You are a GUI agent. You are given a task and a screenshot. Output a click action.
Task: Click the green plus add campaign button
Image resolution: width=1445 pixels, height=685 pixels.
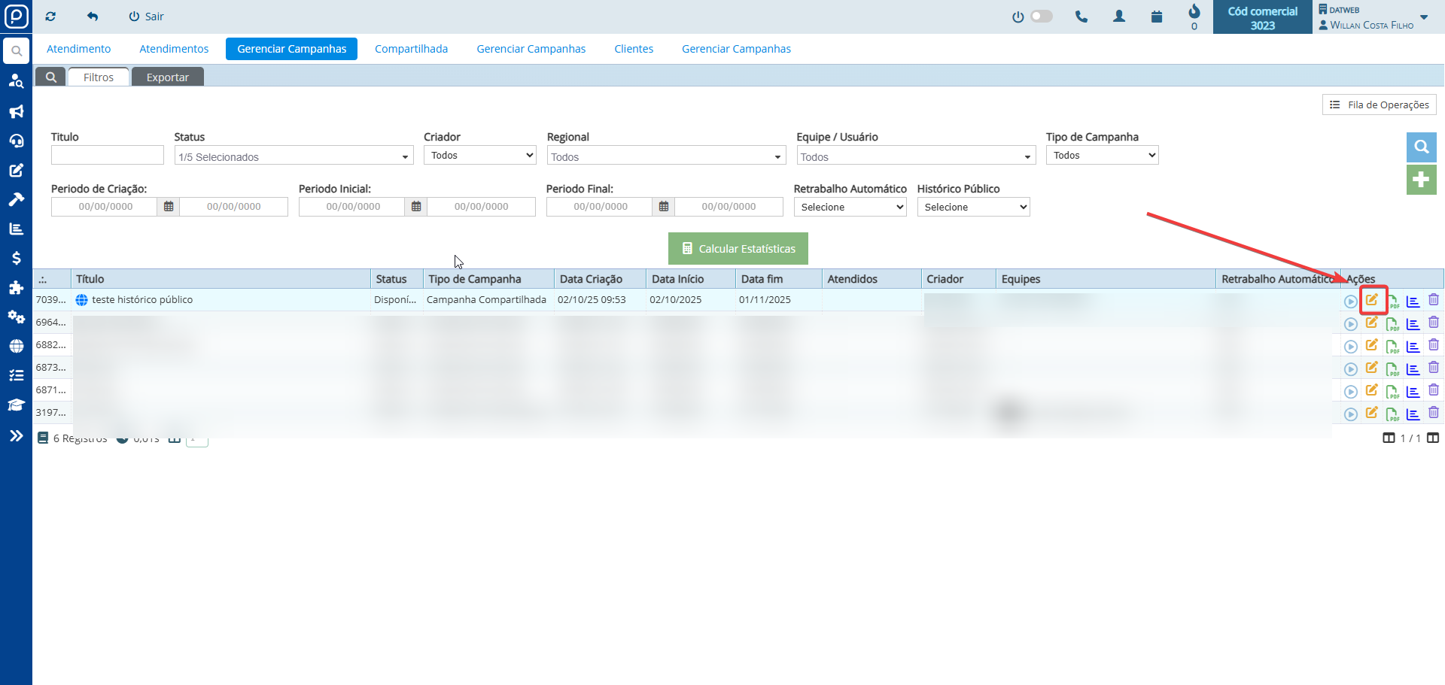(1421, 180)
